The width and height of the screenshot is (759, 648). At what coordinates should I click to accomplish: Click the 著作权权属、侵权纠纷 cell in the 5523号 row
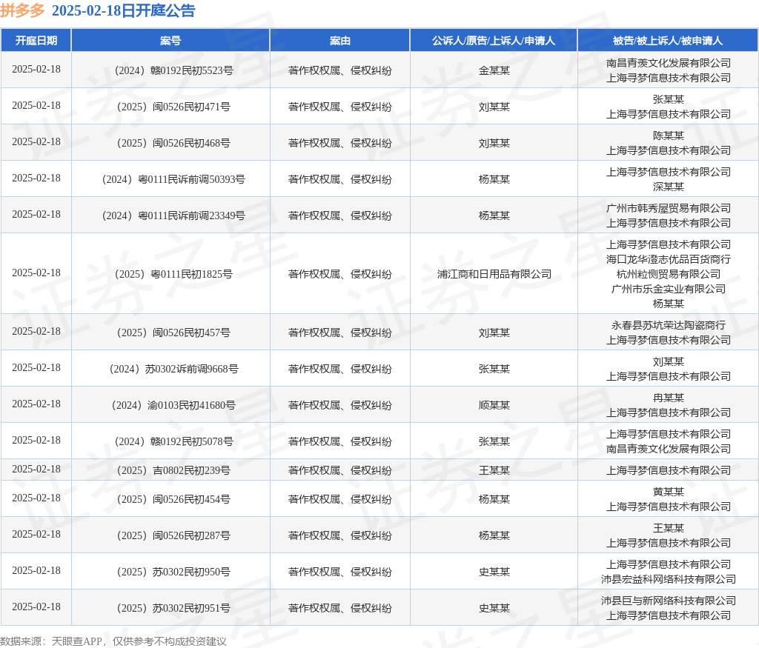click(x=339, y=70)
